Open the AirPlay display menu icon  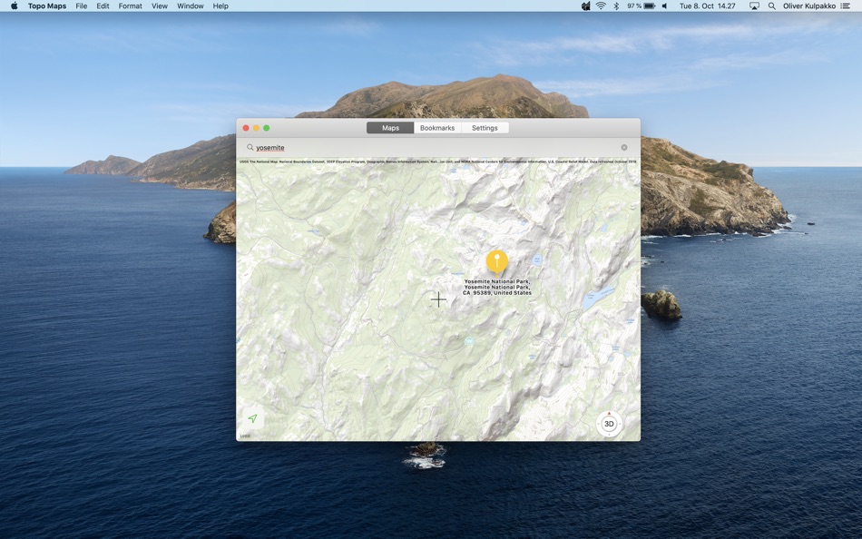(x=754, y=6)
